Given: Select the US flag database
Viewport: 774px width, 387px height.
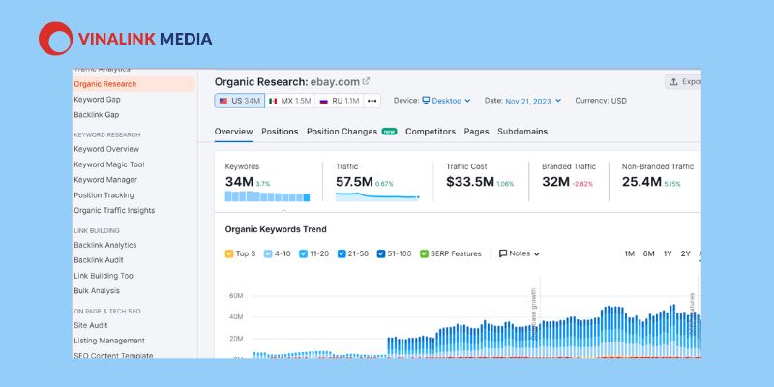Looking at the screenshot, I should tap(239, 101).
